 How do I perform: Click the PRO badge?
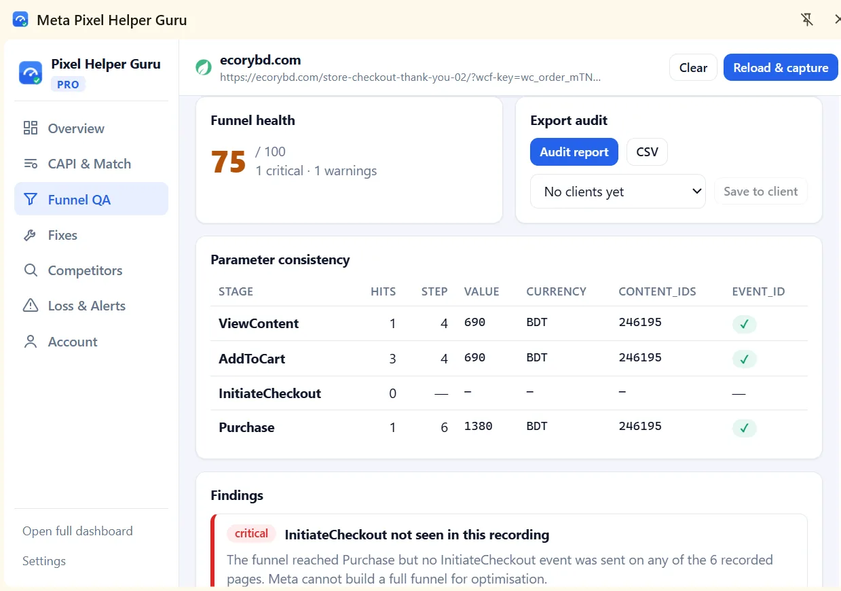tap(68, 85)
